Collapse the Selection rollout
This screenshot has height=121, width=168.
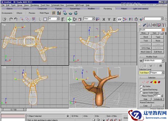click(x=152, y=78)
